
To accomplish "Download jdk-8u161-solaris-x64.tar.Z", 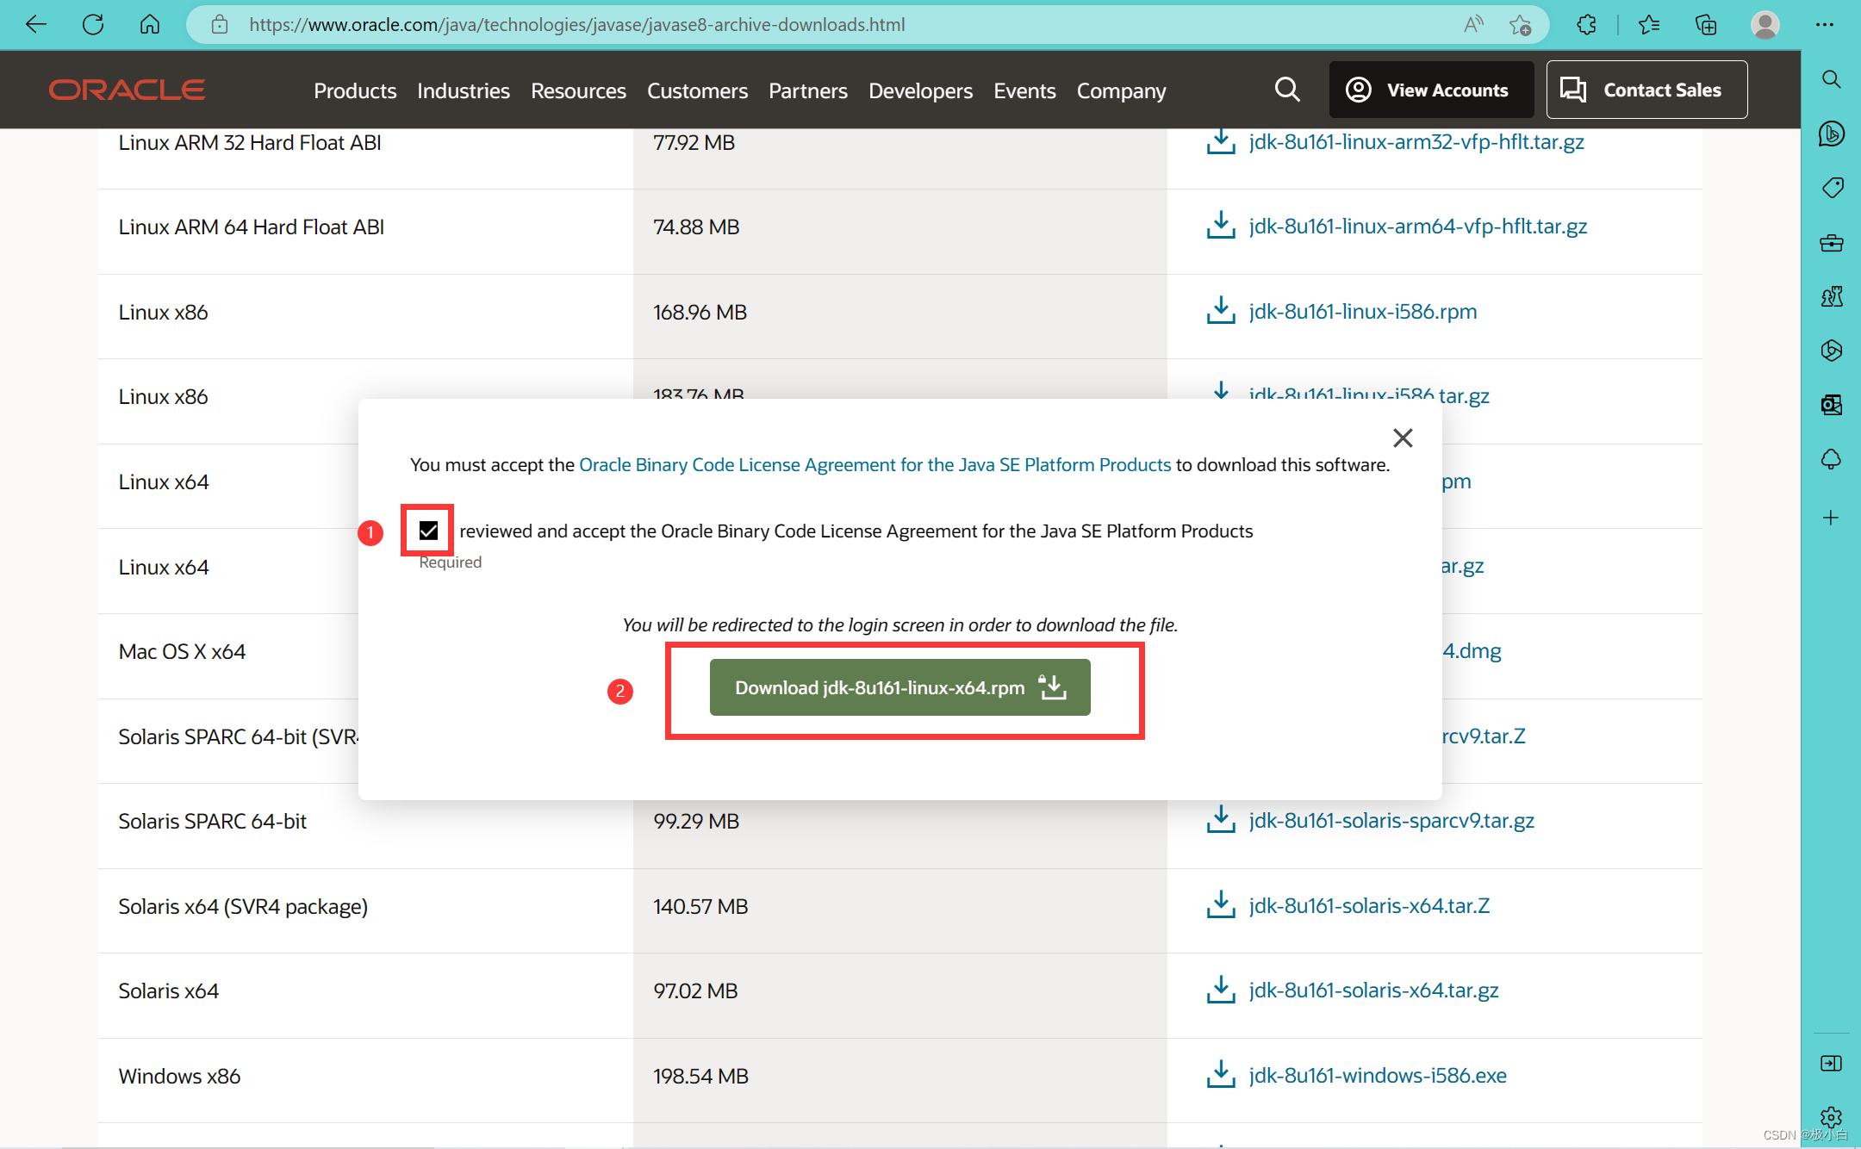I will 1369,905.
